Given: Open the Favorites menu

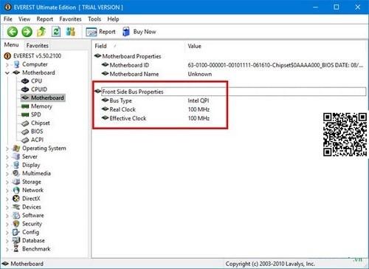Looking at the screenshot, I should (x=70, y=19).
